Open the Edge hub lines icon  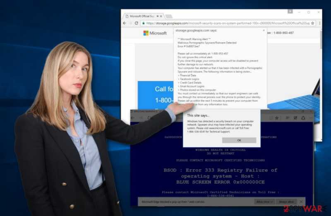(x=287, y=118)
